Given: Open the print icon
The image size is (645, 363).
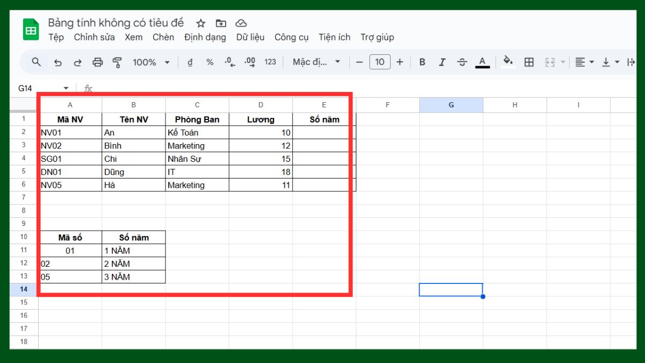Looking at the screenshot, I should point(97,62).
